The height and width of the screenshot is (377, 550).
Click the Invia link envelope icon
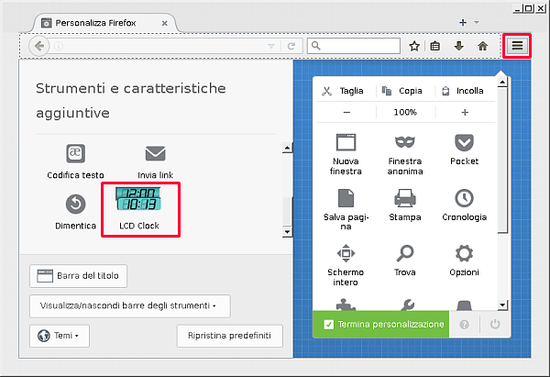[155, 153]
